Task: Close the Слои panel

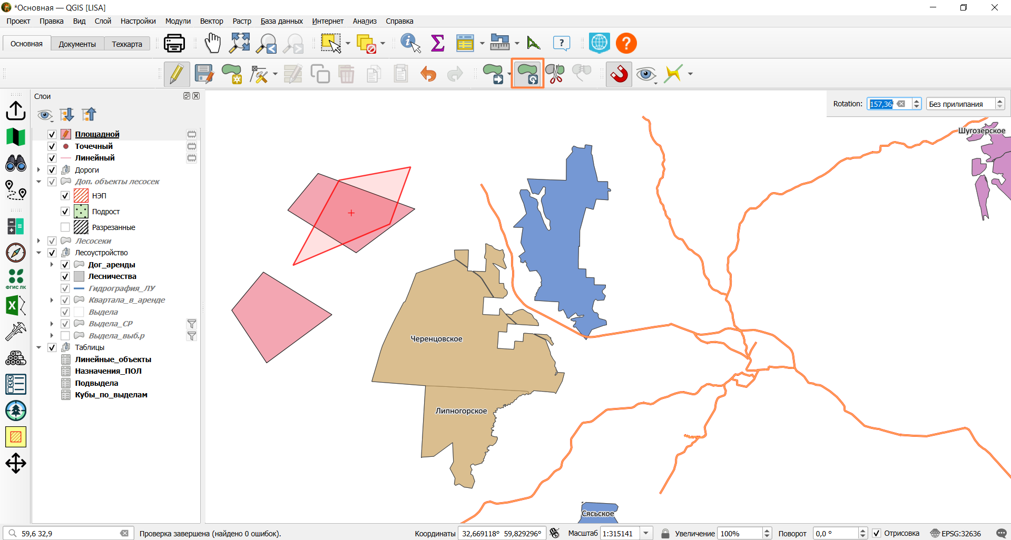Action: click(196, 96)
